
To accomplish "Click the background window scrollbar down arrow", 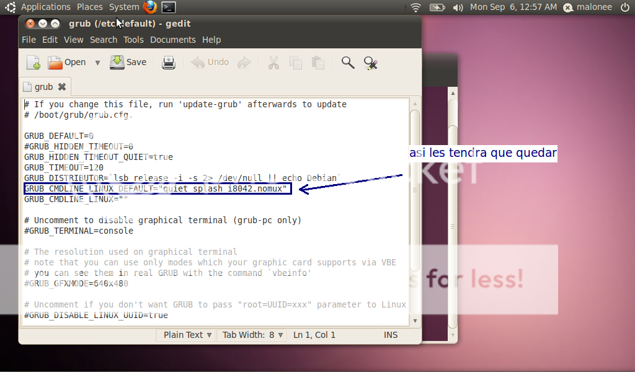I will tap(453, 335).
